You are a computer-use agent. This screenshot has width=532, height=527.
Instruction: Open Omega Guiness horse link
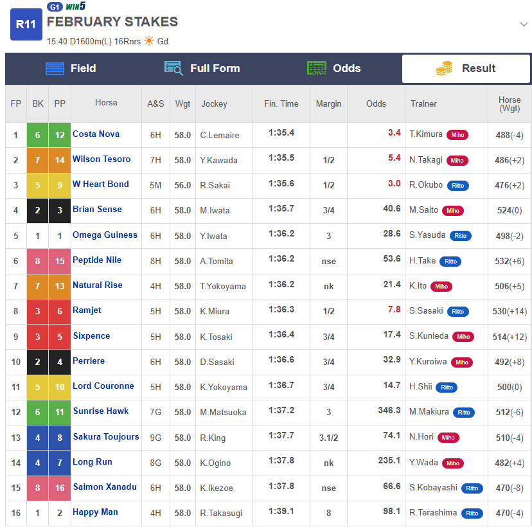(105, 235)
